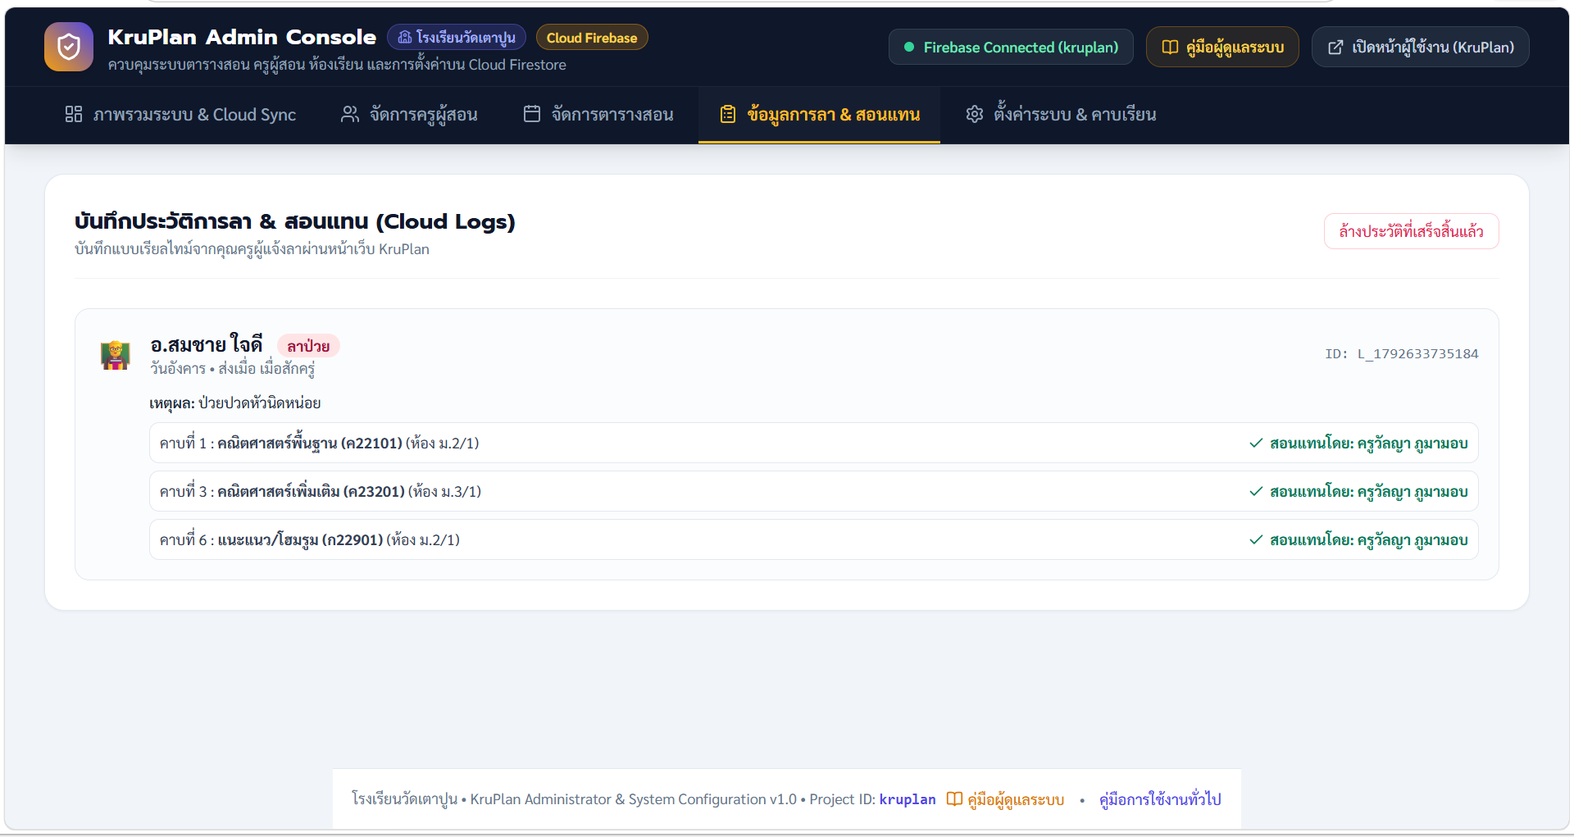Viewport: 1574px width, 837px height.
Task: Click the KruPlan Admin Console title
Action: click(242, 37)
